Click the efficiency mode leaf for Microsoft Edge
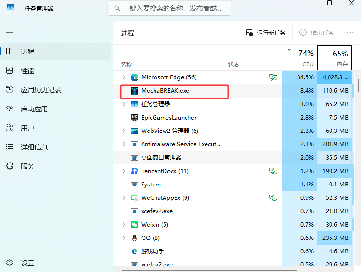 point(273,77)
